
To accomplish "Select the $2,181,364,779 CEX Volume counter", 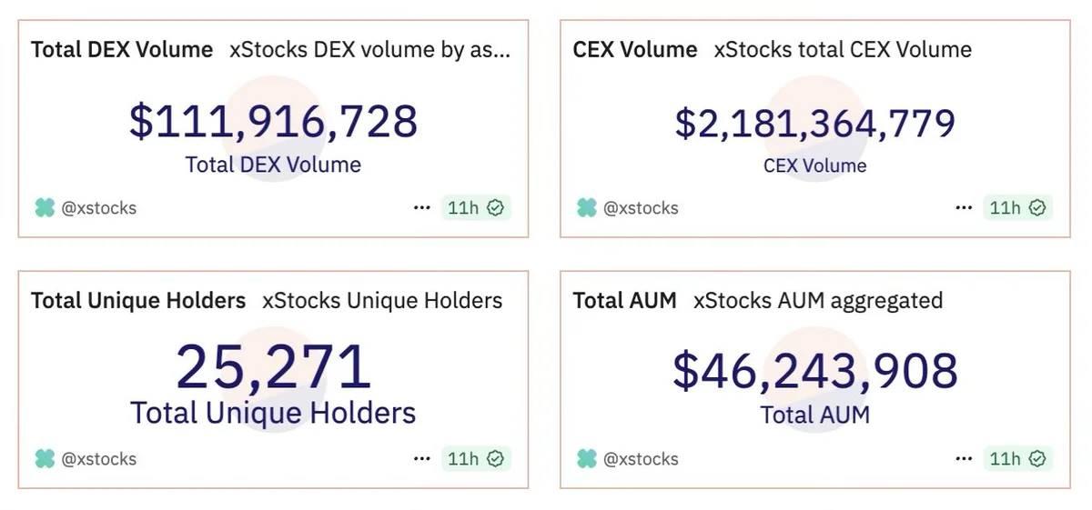I will click(x=814, y=124).
